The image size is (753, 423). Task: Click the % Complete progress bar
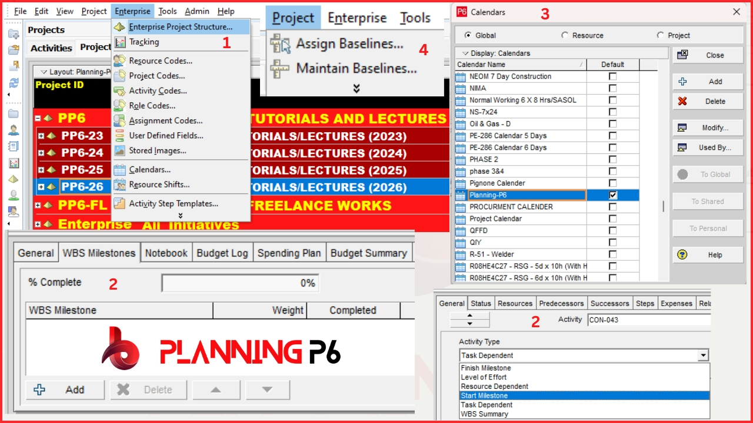click(240, 283)
